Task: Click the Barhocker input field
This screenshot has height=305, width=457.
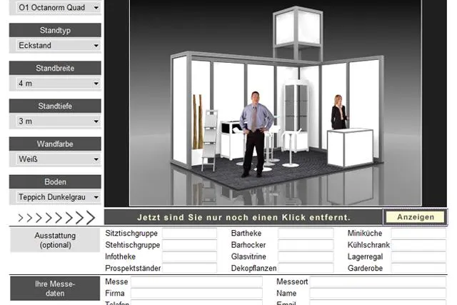Action: (306, 245)
